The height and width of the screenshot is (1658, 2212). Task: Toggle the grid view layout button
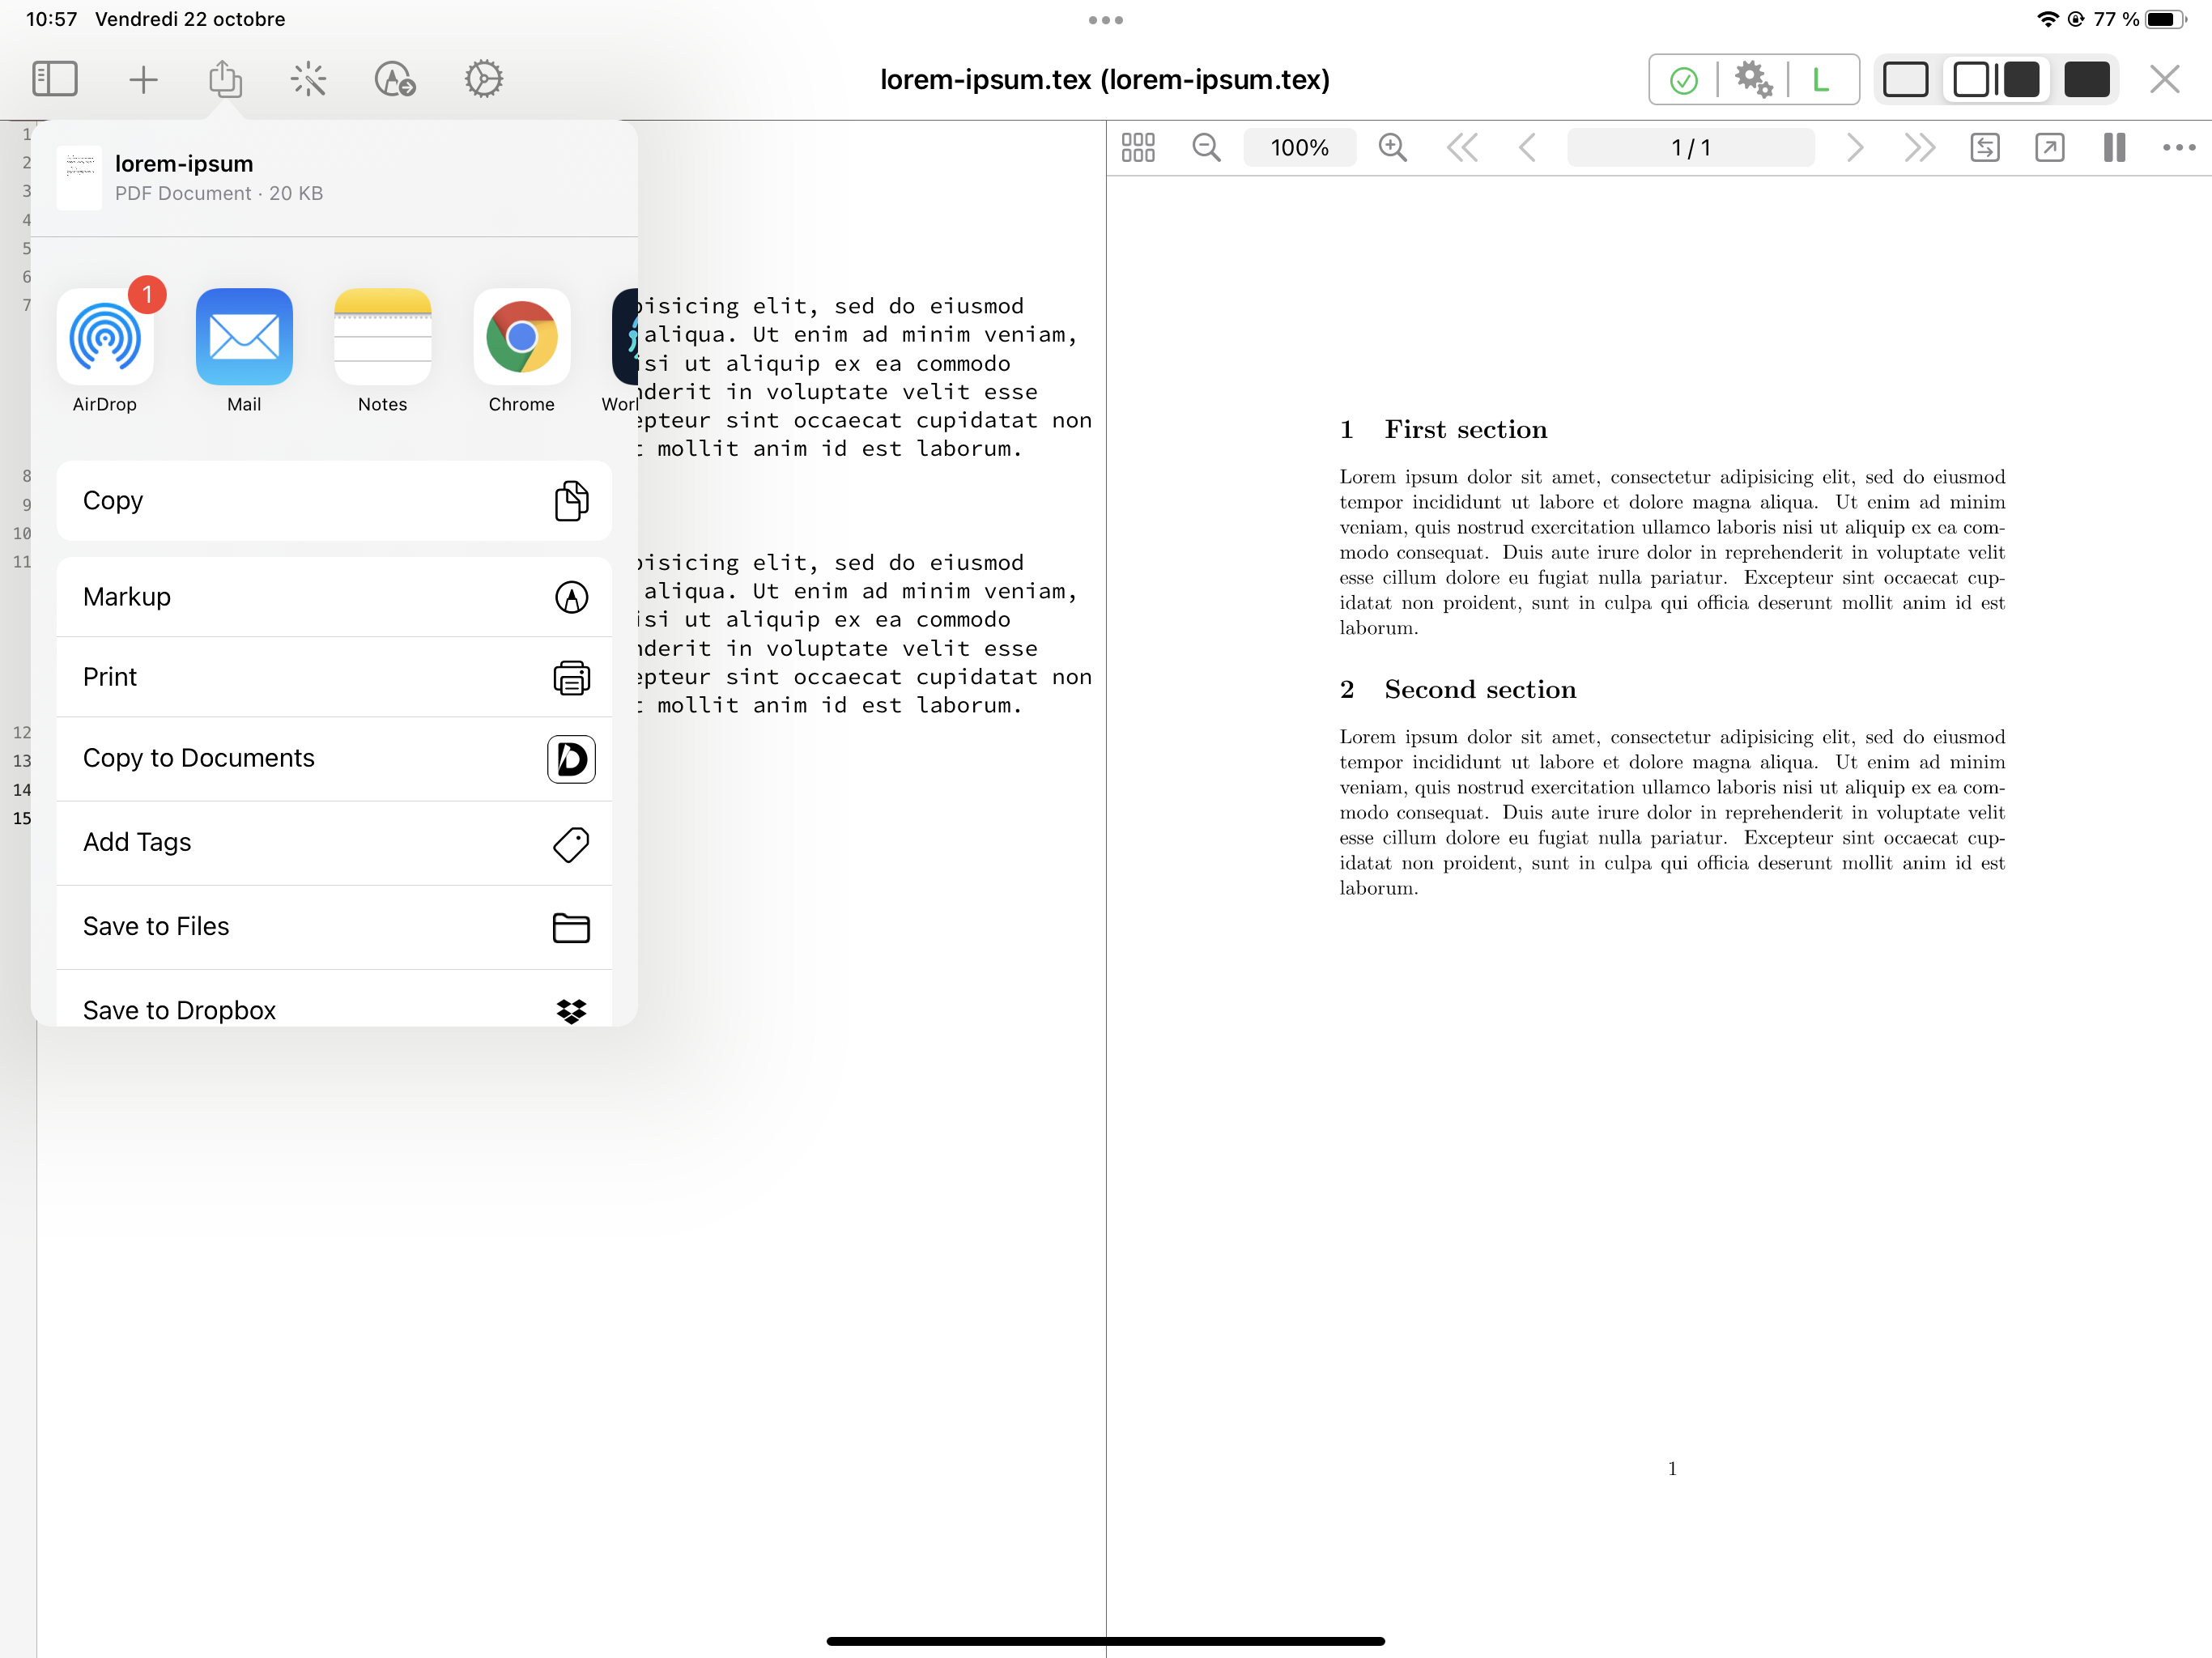(1138, 147)
